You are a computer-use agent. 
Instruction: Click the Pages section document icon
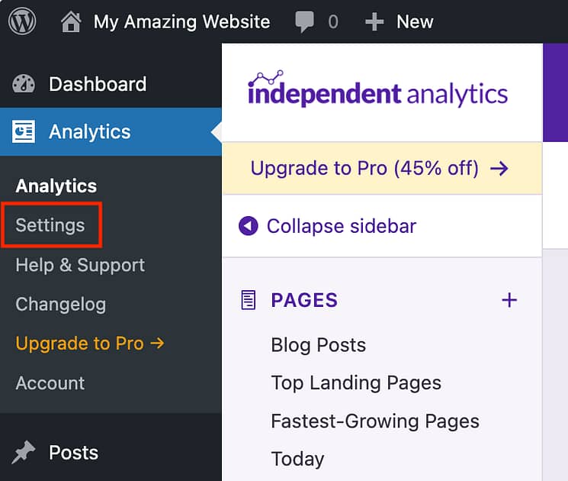coord(249,300)
